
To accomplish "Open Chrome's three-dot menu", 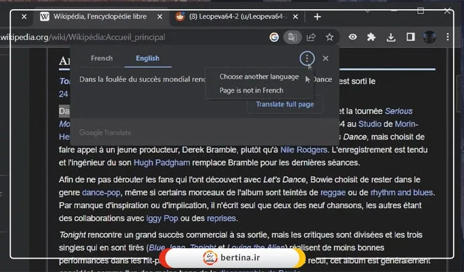I will 448,37.
